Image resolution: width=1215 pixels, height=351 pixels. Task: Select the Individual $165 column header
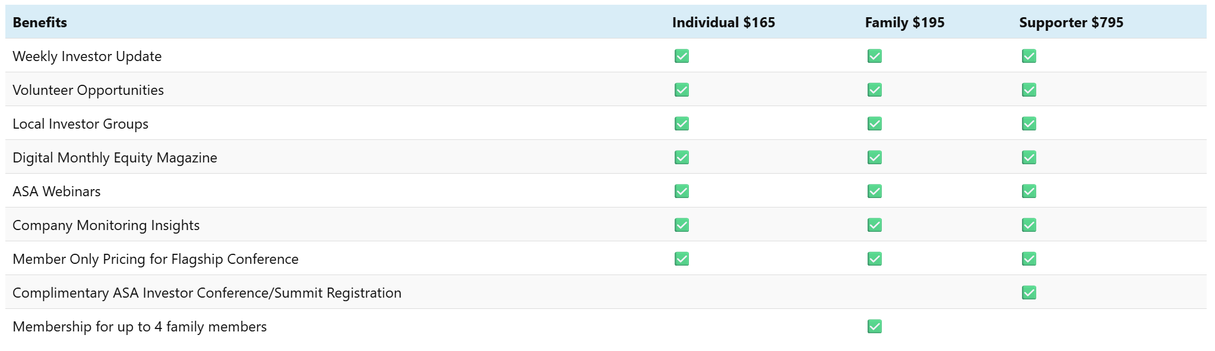pyautogui.click(x=723, y=23)
